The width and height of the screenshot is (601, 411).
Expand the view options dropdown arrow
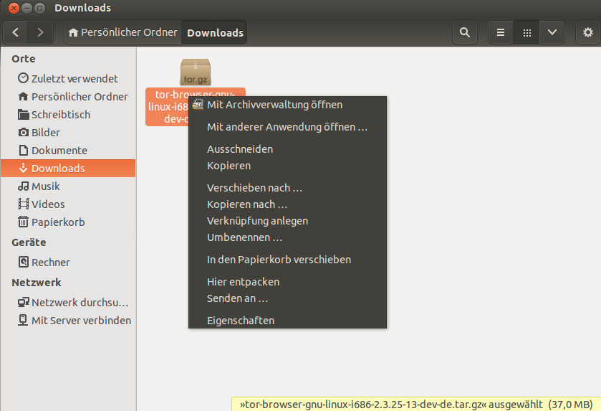pos(552,32)
